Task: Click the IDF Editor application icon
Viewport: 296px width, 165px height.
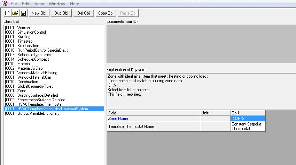Action: coord(5,4)
